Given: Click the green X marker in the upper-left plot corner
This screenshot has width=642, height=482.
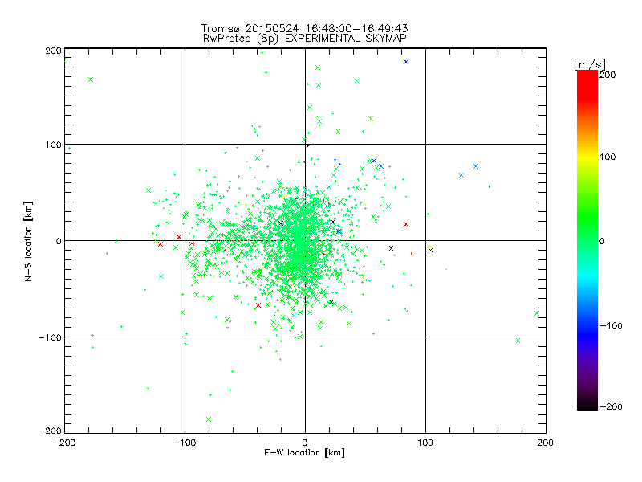Looking at the screenshot, I should point(91,80).
